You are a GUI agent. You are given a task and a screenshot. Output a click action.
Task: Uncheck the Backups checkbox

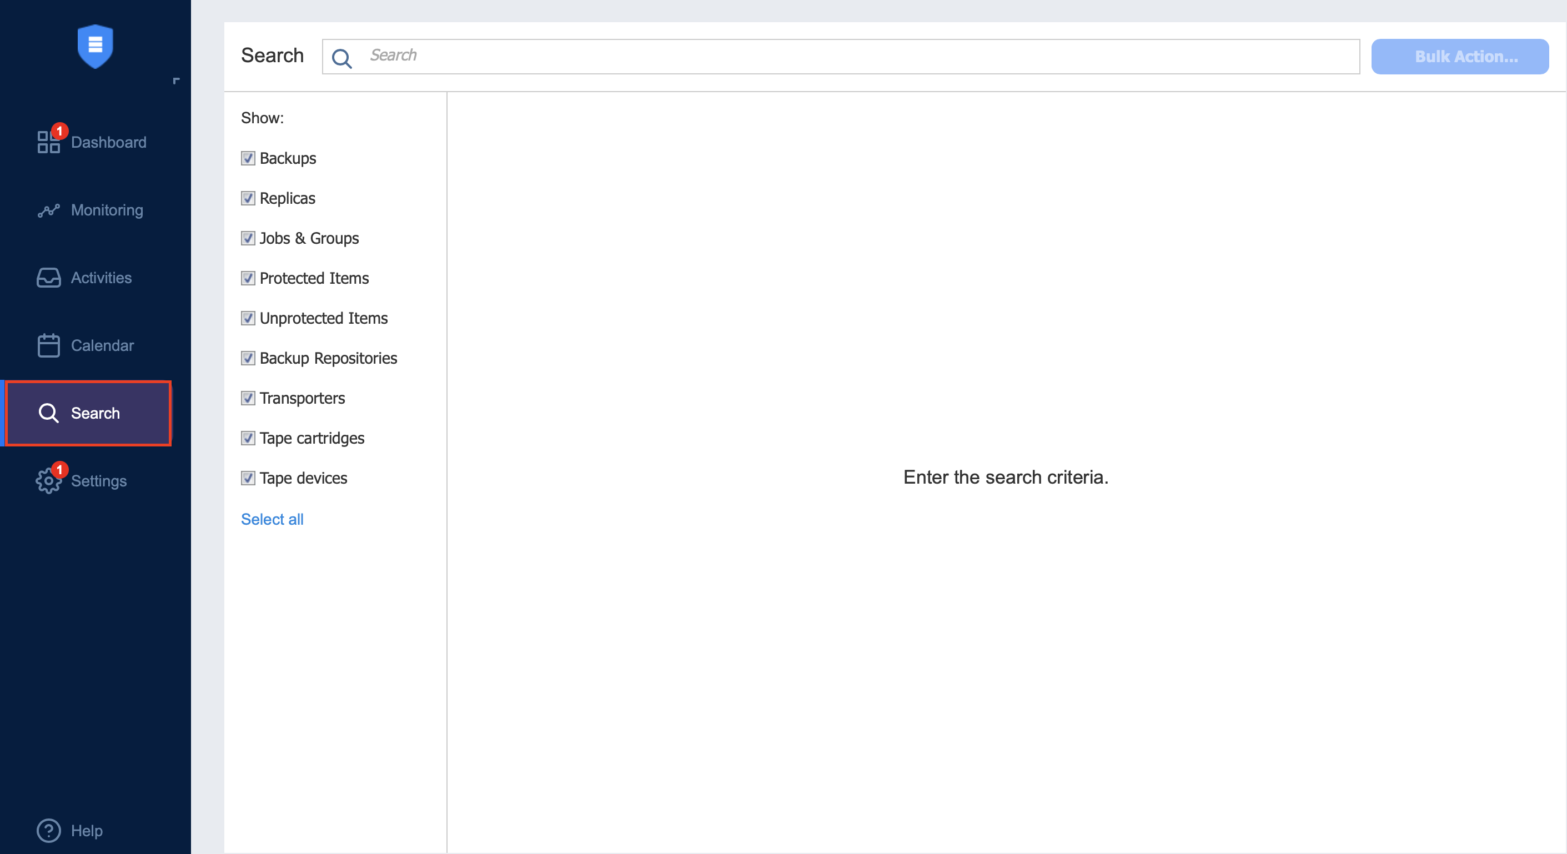coord(248,158)
